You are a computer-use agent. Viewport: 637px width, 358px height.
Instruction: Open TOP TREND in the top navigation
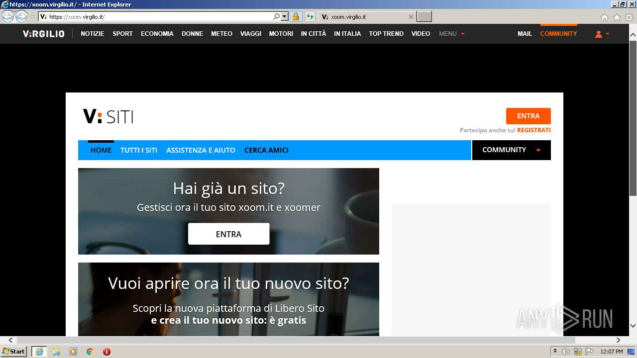386,34
